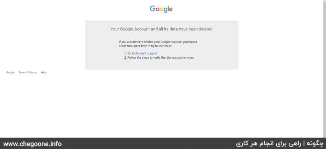Click the account deleted heading text
Image resolution: width=326 pixels, height=149 pixels.
click(x=161, y=29)
